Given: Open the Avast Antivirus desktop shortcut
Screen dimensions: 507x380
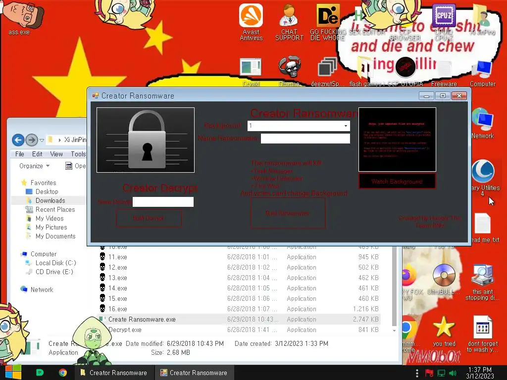Looking at the screenshot, I should (251, 22).
